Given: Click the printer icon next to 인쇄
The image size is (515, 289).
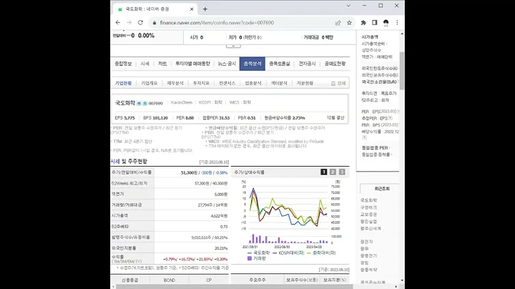Looking at the screenshot, I should point(333,84).
